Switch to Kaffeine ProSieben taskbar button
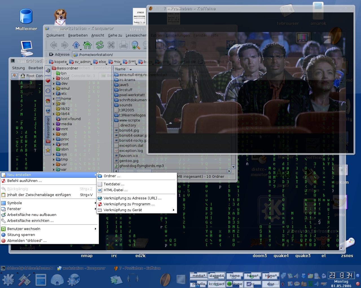The width and height of the screenshot is (361, 288). coord(137,268)
